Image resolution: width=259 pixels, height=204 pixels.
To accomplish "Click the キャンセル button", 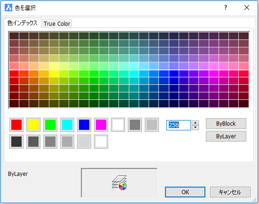I will click(x=230, y=192).
